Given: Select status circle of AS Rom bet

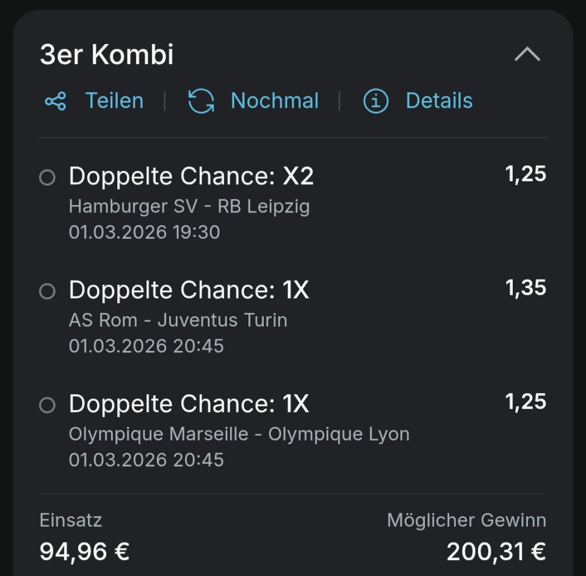Looking at the screenshot, I should [x=47, y=292].
